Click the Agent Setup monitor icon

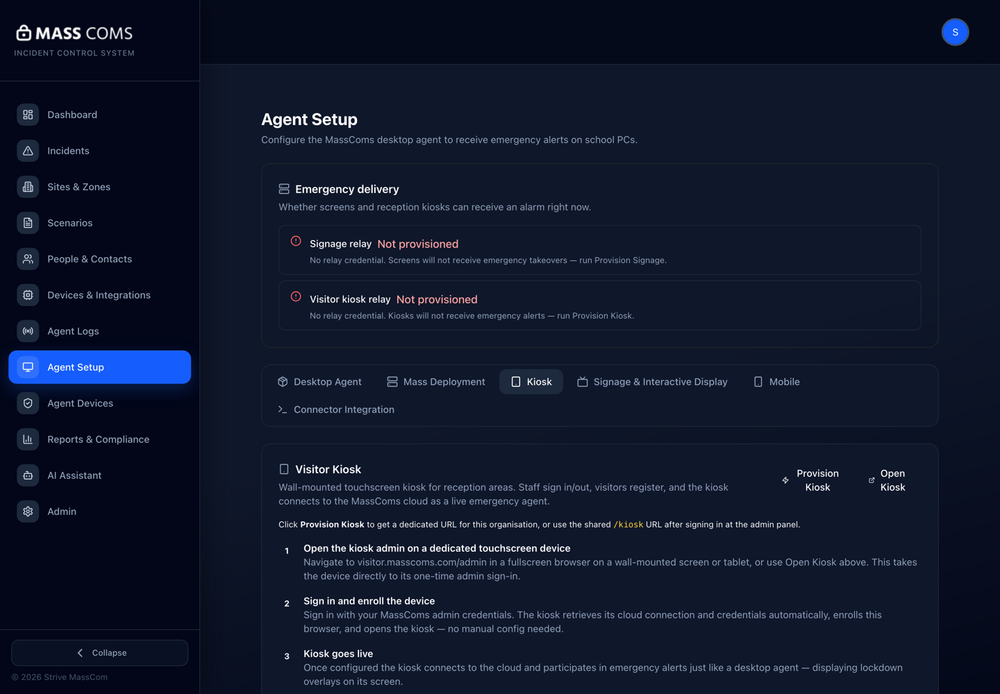point(28,367)
